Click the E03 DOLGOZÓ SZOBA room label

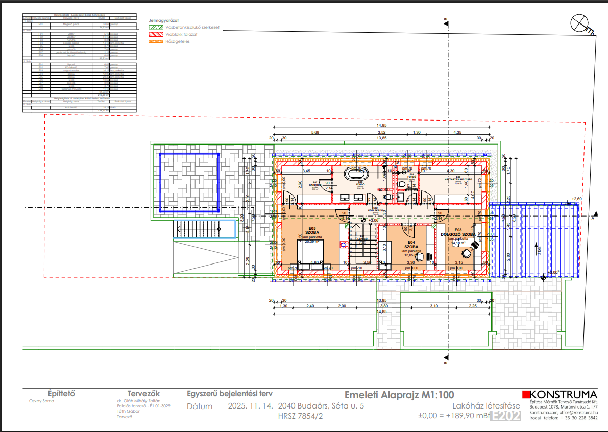tap(458, 233)
